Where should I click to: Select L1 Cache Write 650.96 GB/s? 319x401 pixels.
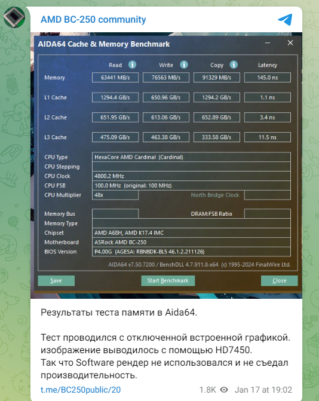click(x=166, y=97)
